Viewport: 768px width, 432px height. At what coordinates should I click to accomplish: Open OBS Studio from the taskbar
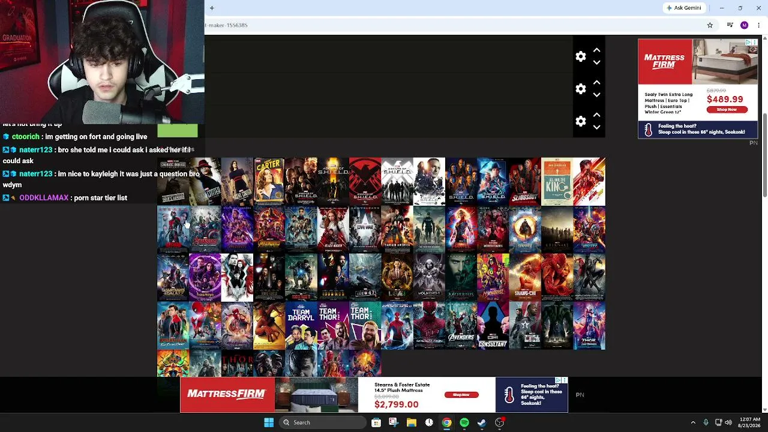click(499, 422)
